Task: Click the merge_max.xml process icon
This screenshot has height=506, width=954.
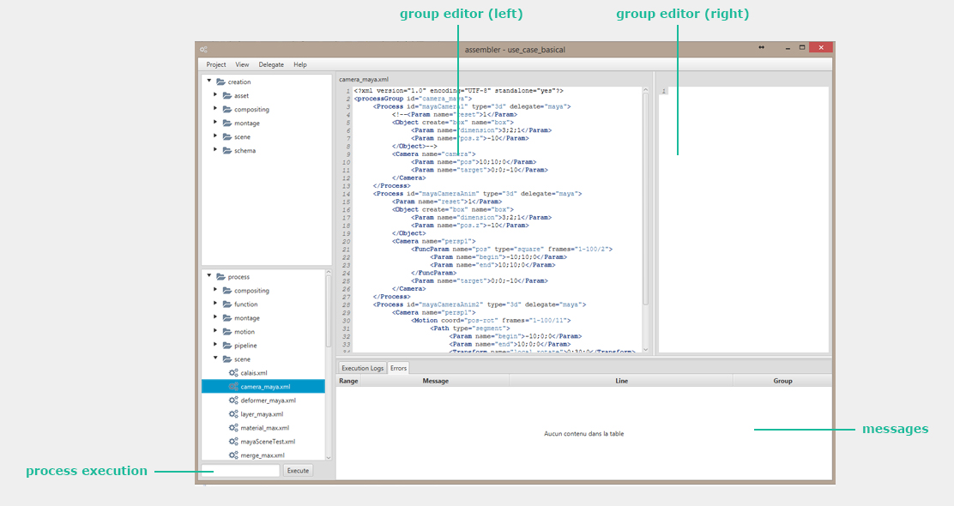Action: pos(233,455)
